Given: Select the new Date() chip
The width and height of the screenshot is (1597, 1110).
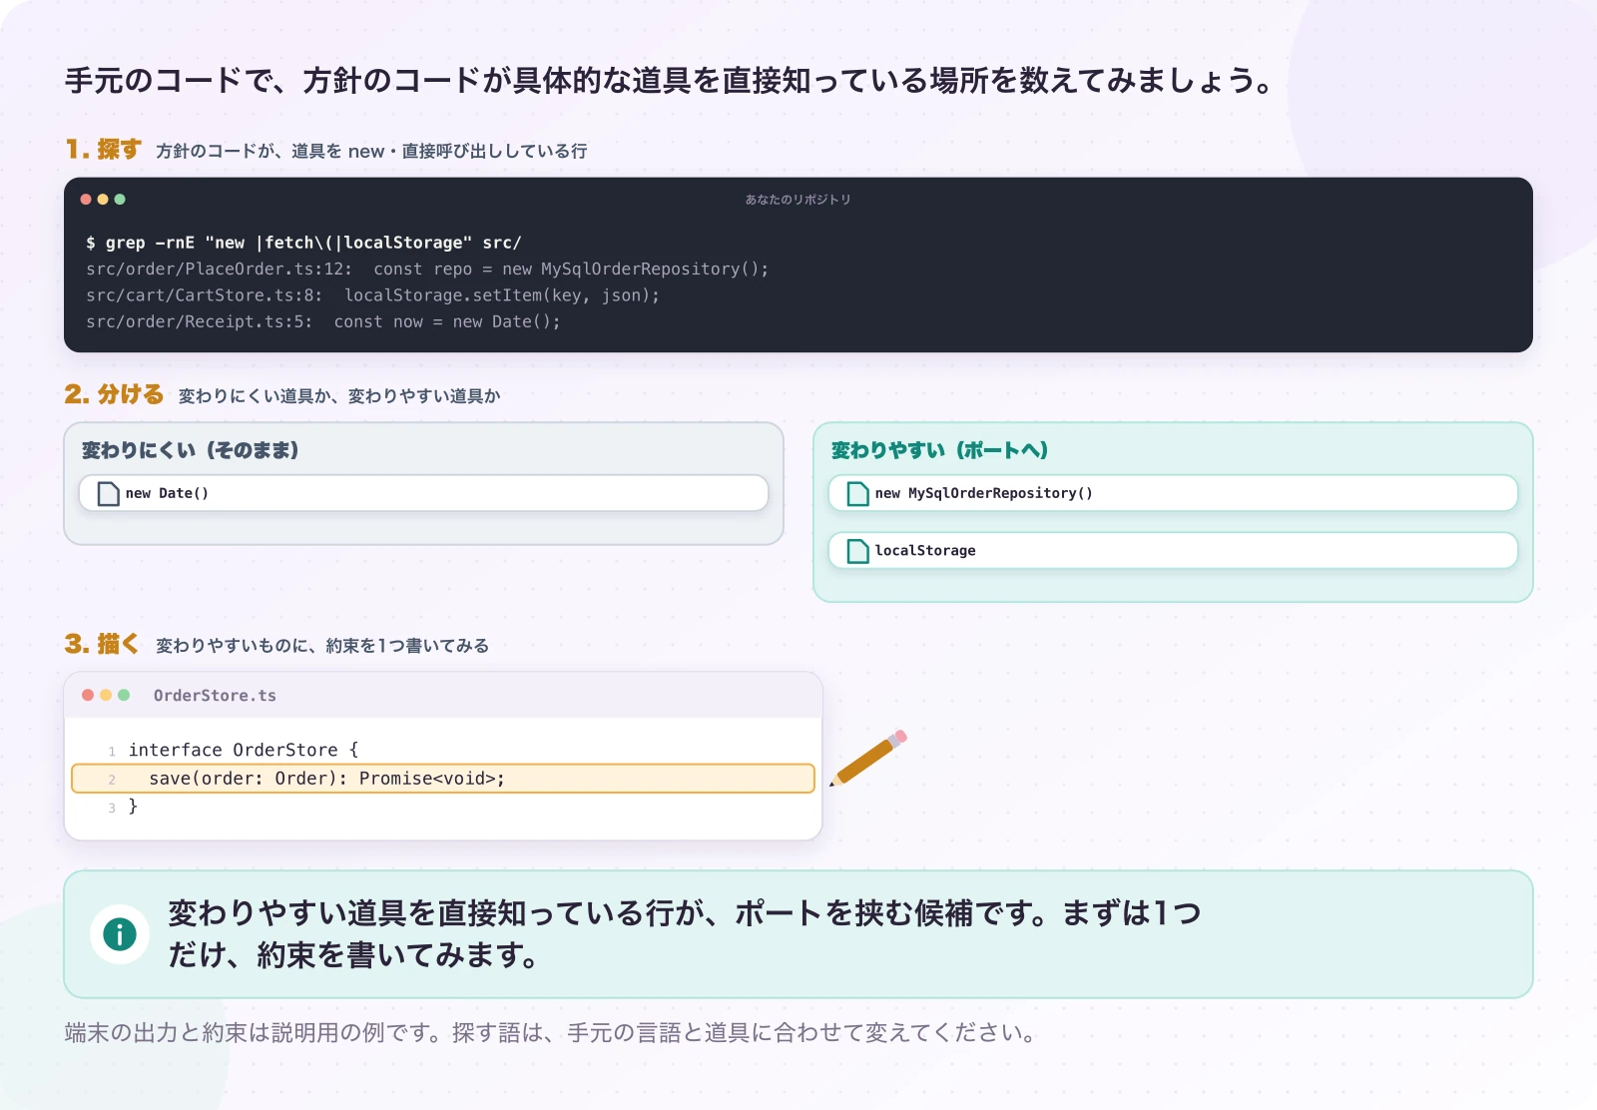Looking at the screenshot, I should click(x=423, y=493).
